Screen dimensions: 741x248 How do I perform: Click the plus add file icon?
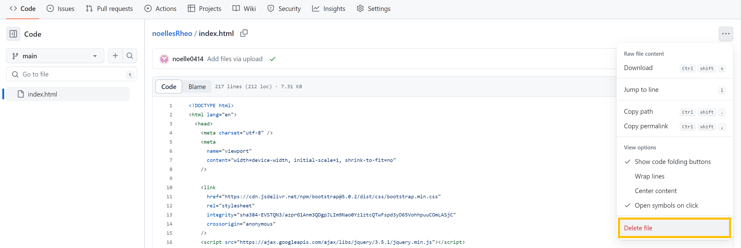pos(115,56)
